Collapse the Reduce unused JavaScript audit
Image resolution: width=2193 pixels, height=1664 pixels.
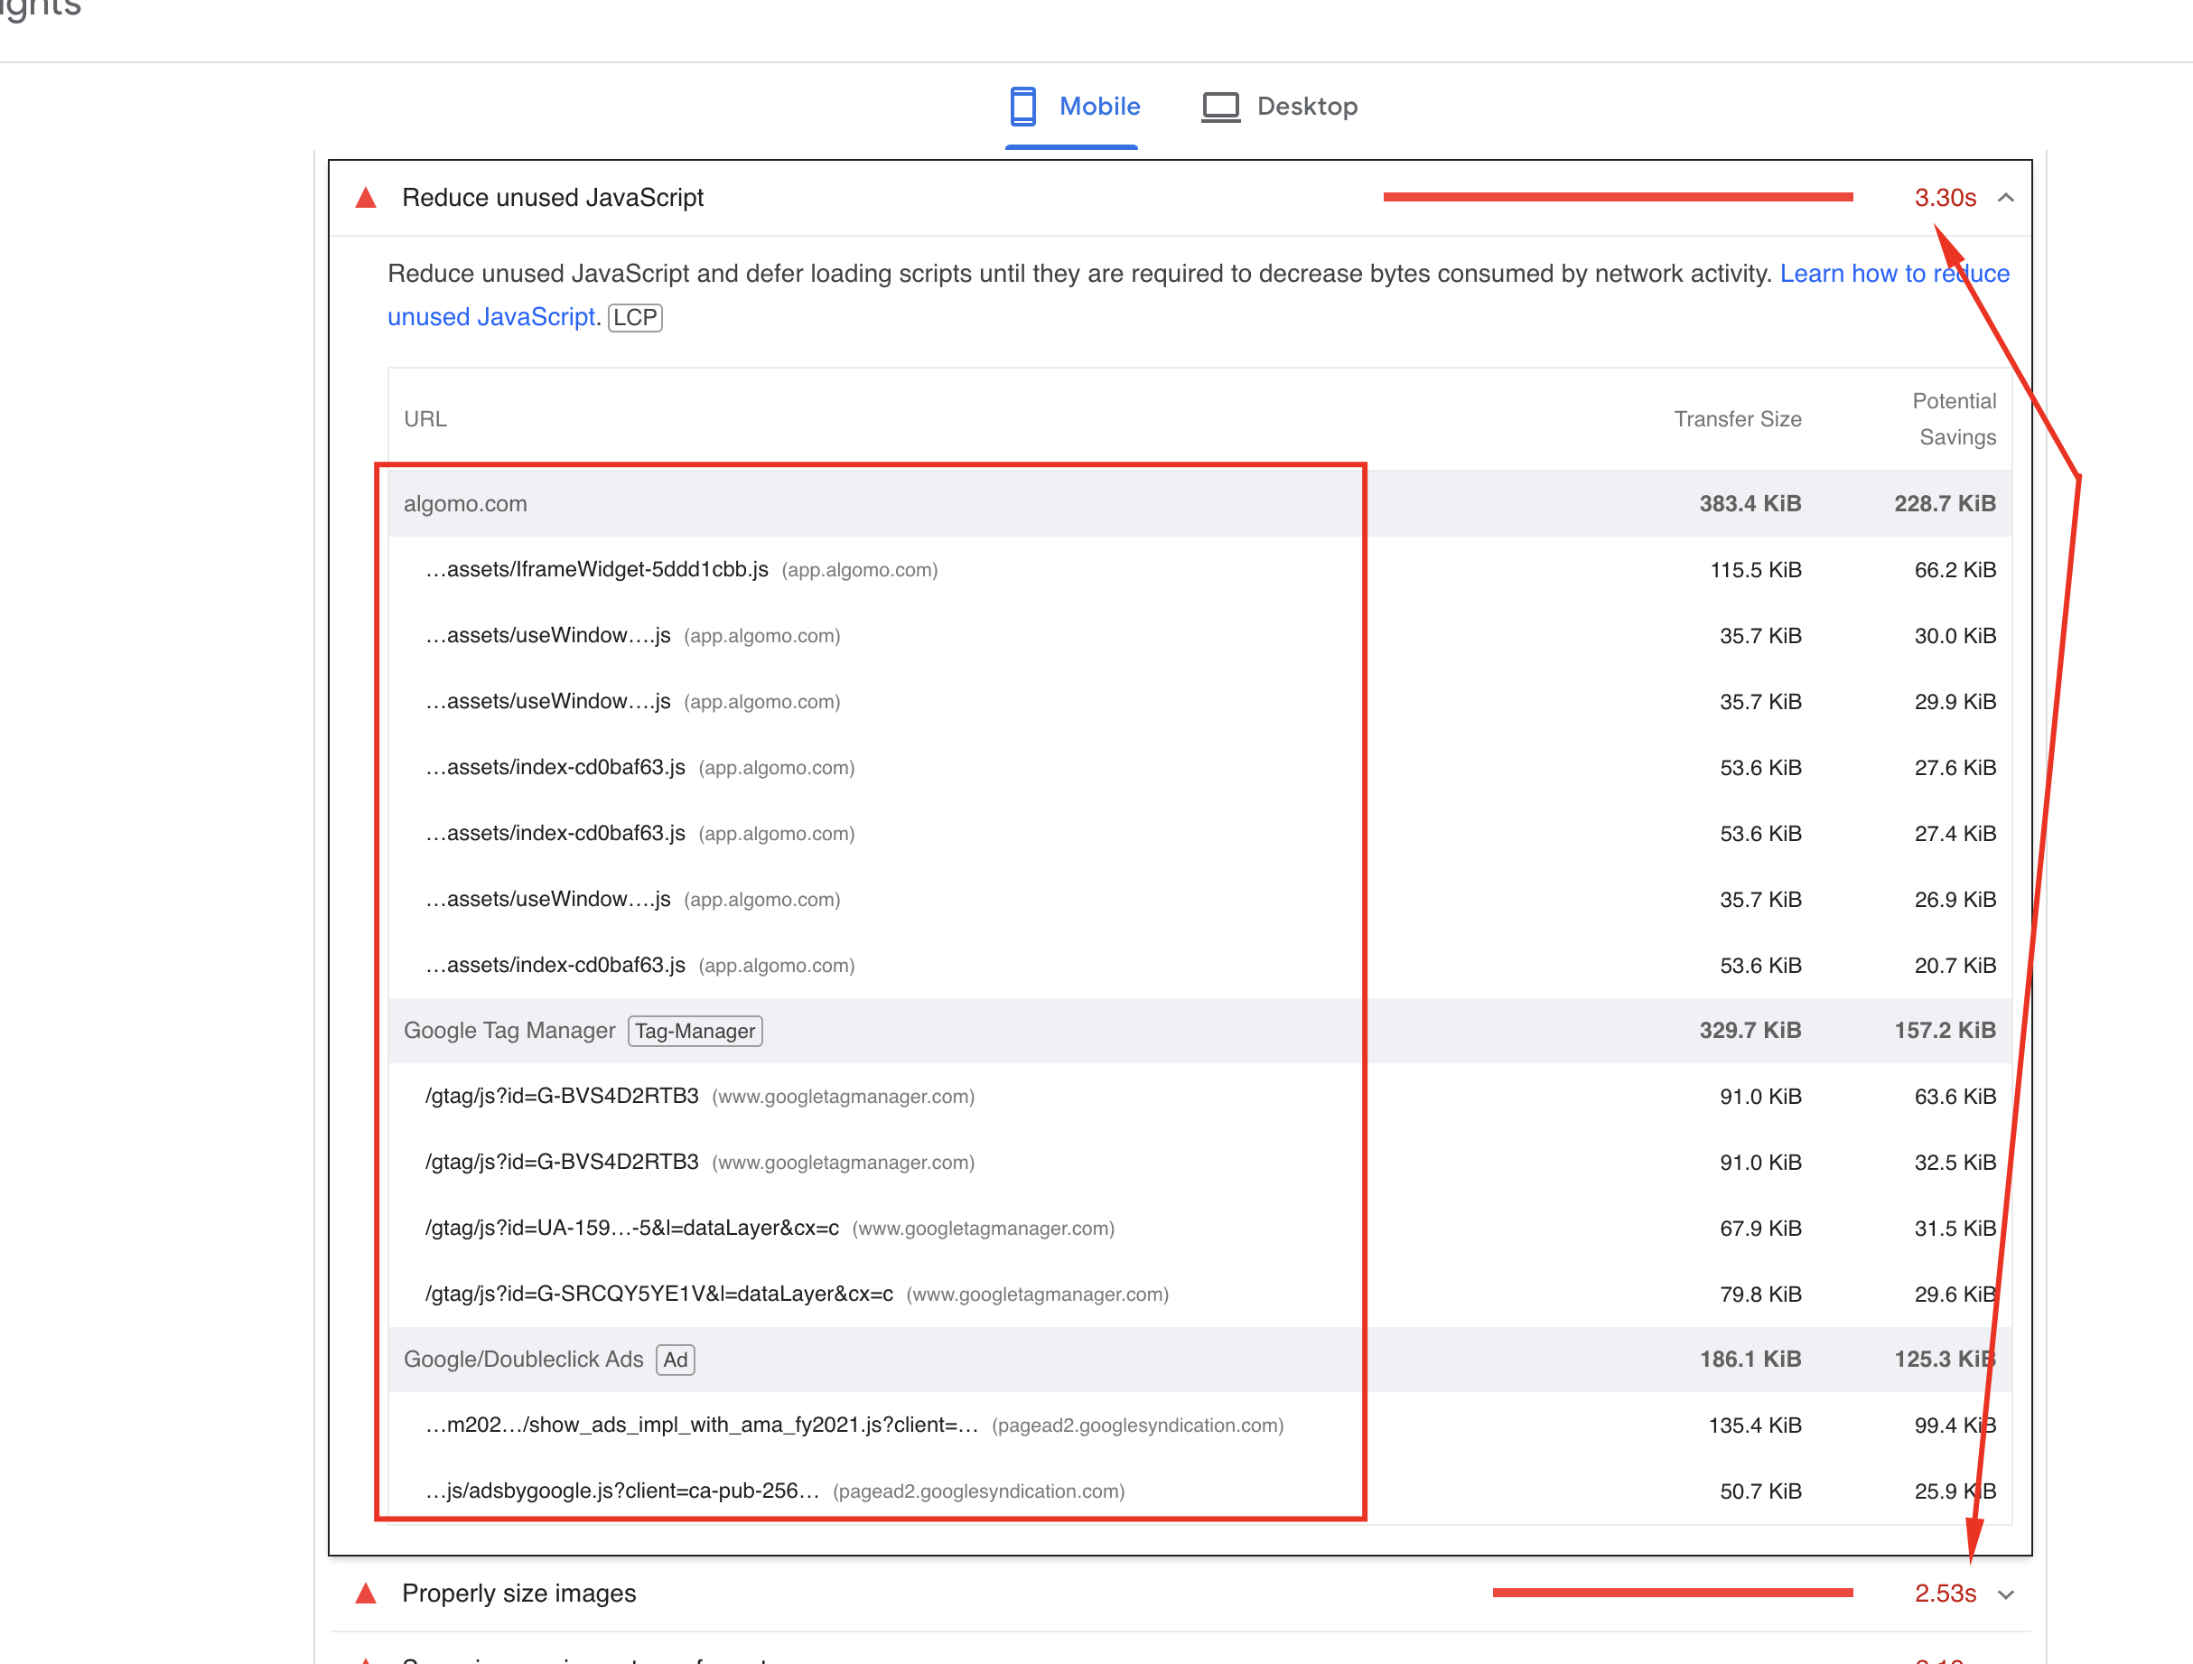point(2006,197)
